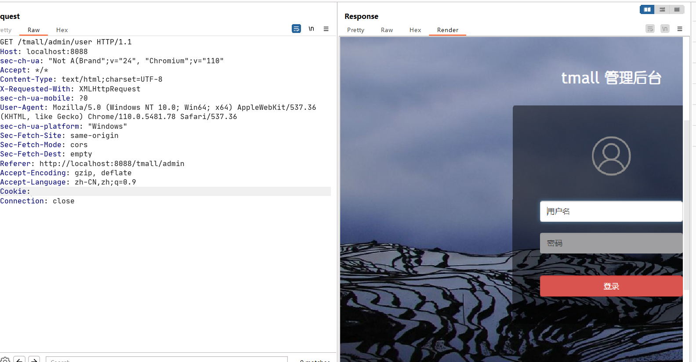Go back to the previous request in history
The image size is (696, 362).
tap(19, 360)
